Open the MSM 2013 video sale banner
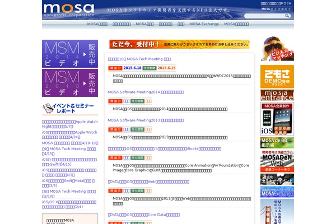The height and width of the screenshot is (224, 336). click(x=70, y=83)
